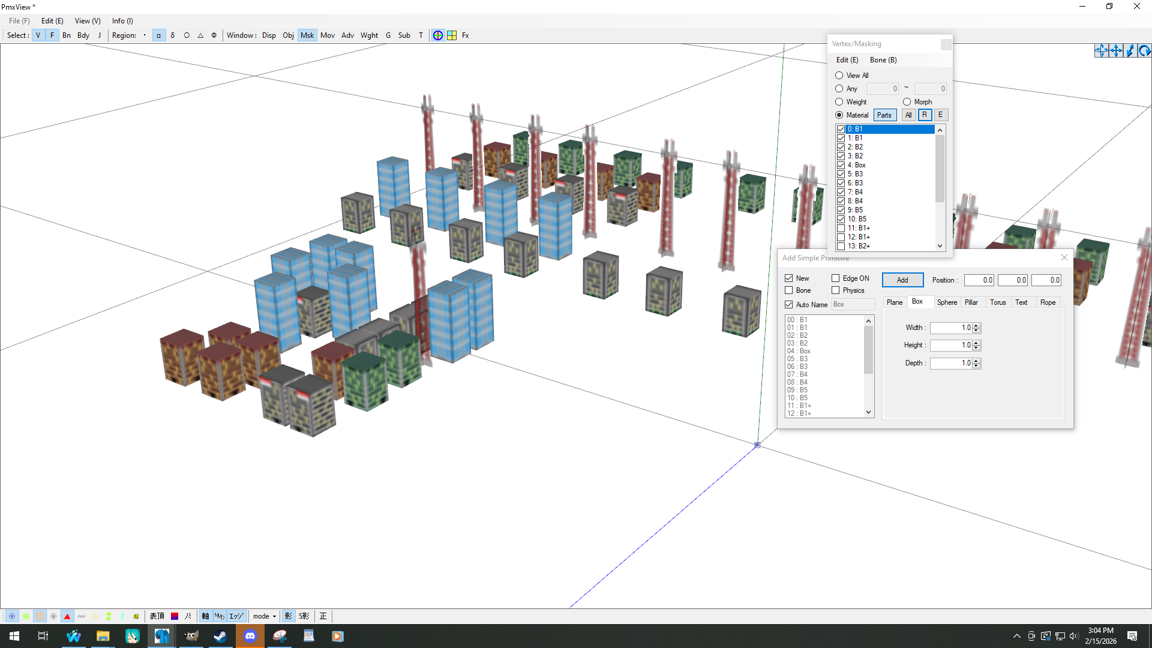The image size is (1152, 648).
Task: Click the red-blue gradient square icon
Action: (175, 616)
